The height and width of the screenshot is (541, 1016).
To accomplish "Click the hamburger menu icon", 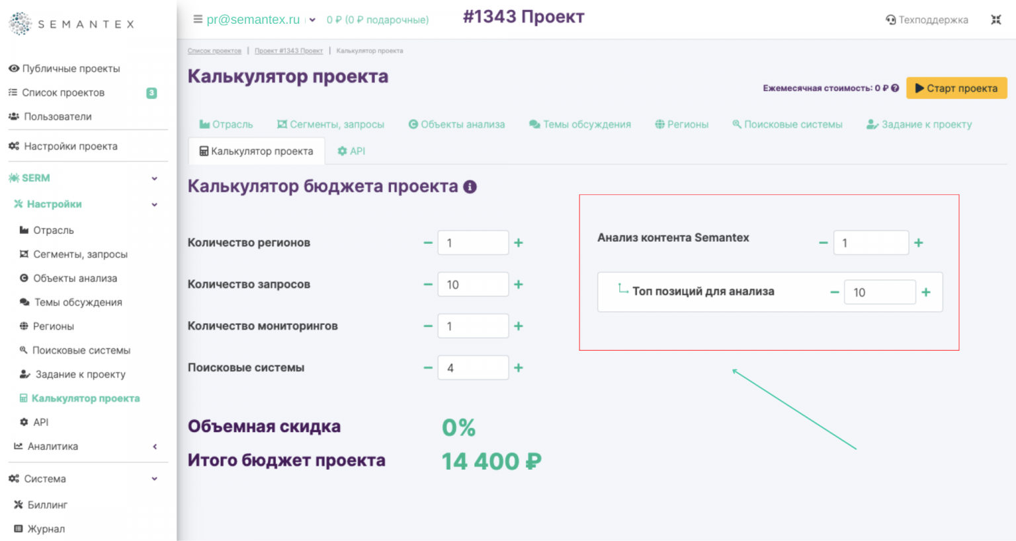I will click(197, 19).
